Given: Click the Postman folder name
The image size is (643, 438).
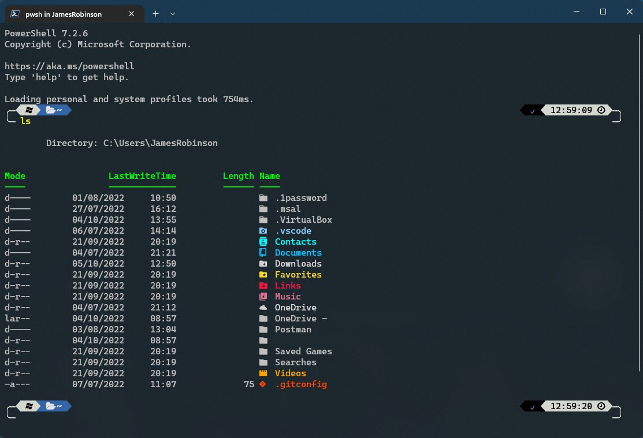Looking at the screenshot, I should (293, 330).
